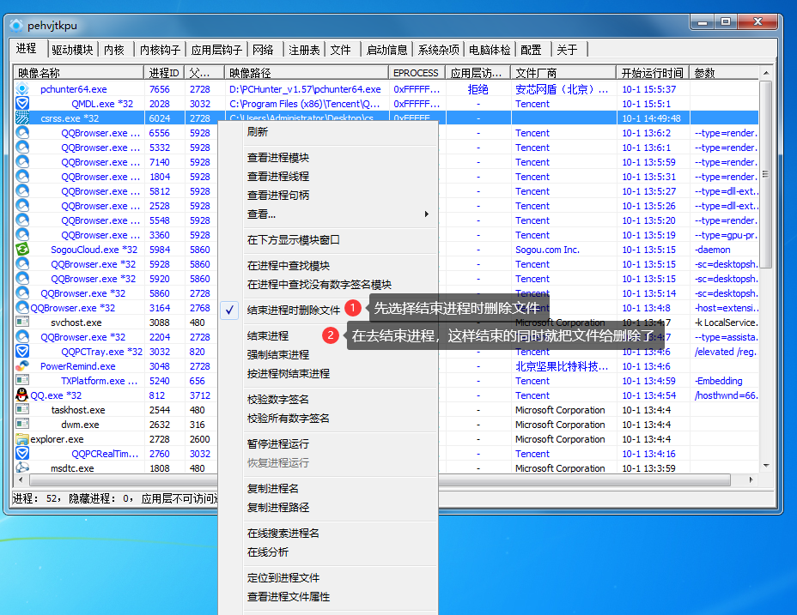Image resolution: width=797 pixels, height=615 pixels.
Task: Select 定位到进程文件 menu entry
Action: click(x=283, y=578)
